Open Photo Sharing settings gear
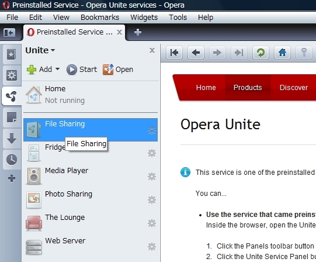Screen dimensions: 316x262 (x=152, y=200)
